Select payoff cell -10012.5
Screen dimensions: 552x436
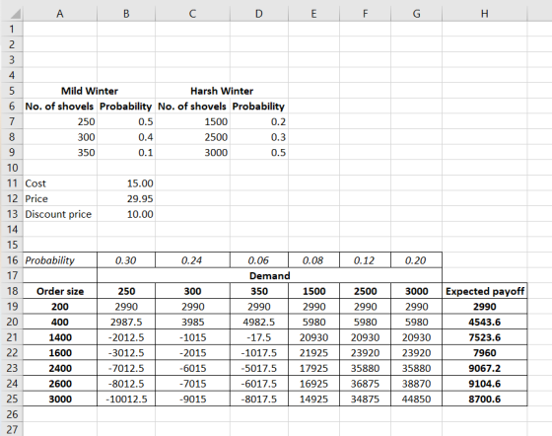tap(126, 400)
